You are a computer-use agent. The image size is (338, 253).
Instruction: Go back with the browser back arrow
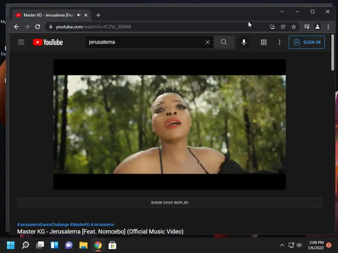[17, 27]
